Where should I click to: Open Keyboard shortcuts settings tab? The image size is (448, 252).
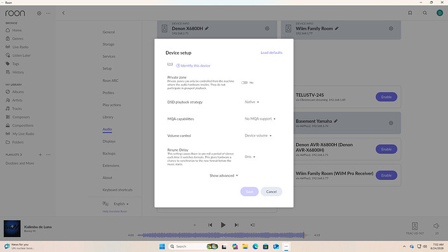coord(118,190)
